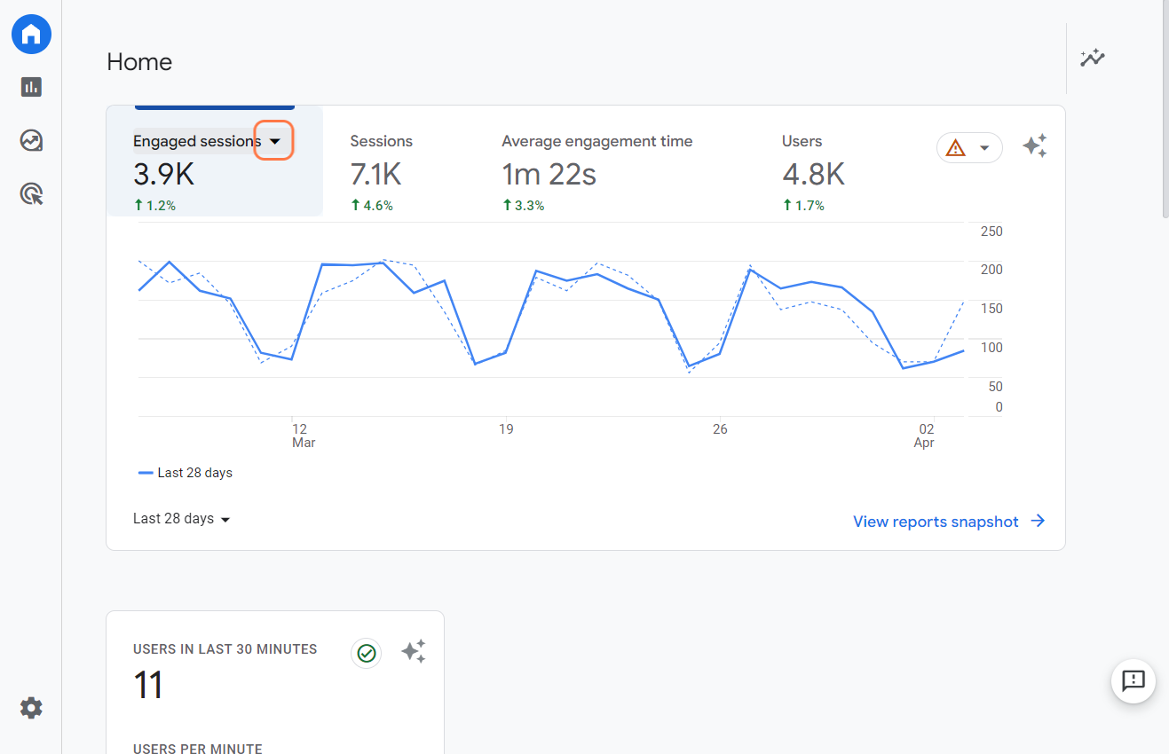Select the Users metric tab
This screenshot has height=754, width=1169.
pyautogui.click(x=812, y=172)
